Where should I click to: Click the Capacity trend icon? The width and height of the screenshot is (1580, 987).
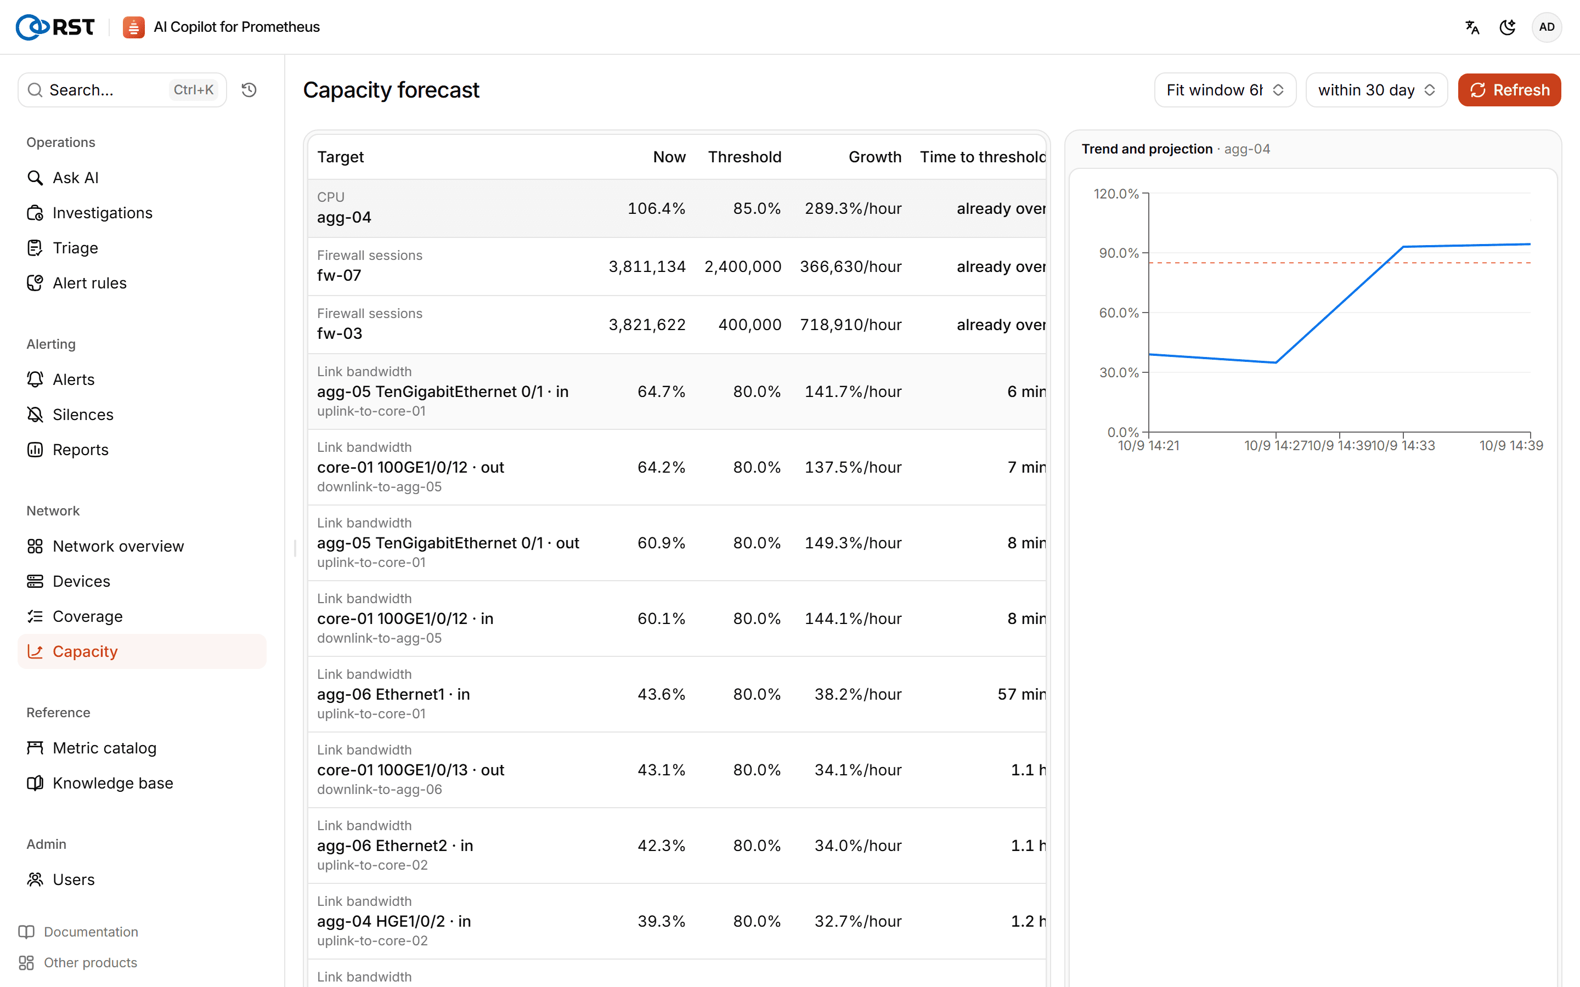click(35, 651)
